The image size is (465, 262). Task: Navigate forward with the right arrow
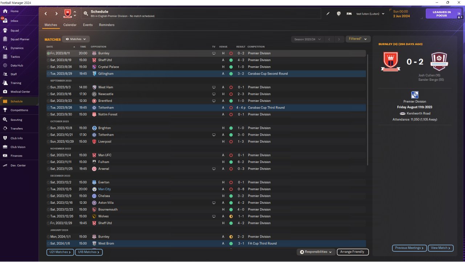pos(56,14)
